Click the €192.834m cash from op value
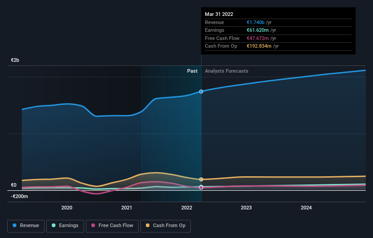373x238 pixels. pos(259,46)
